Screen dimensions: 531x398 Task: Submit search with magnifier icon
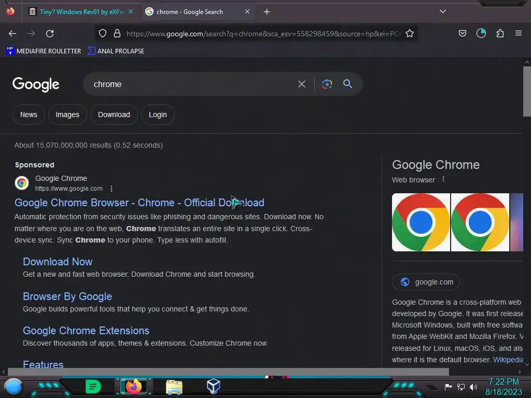pos(347,84)
